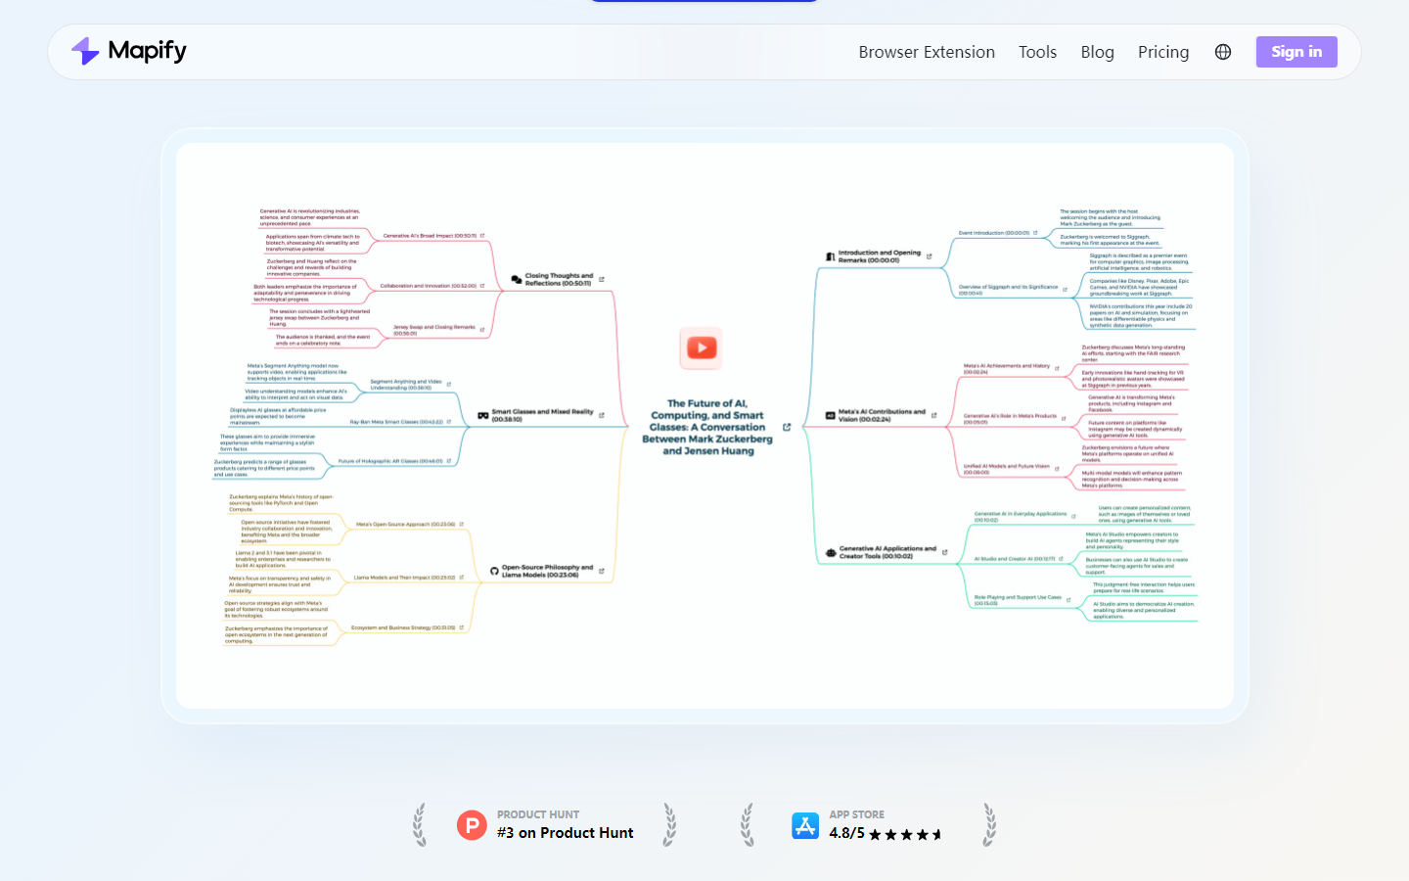Open the Browser Extension menu item

click(927, 52)
